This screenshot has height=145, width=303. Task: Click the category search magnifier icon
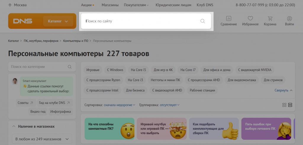(x=70, y=67)
